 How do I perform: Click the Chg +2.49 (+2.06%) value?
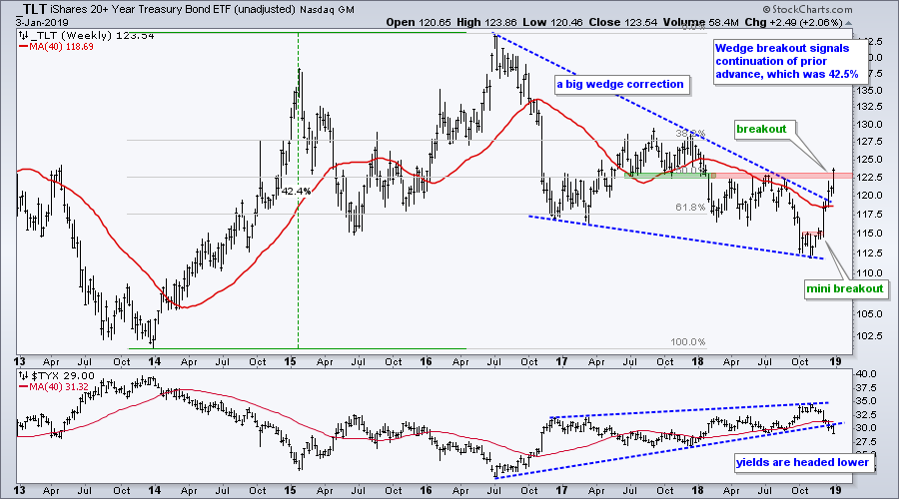tap(793, 22)
